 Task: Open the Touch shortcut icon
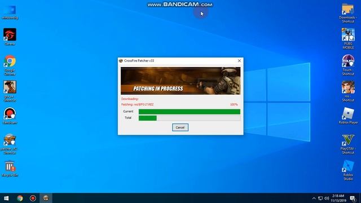pos(348,65)
